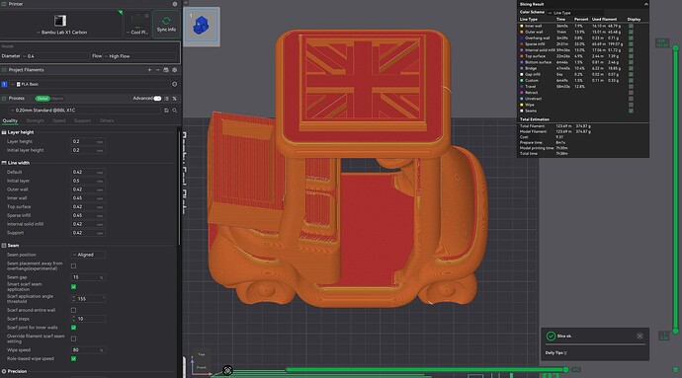Edit the PLA Basic filament preset

point(174,84)
